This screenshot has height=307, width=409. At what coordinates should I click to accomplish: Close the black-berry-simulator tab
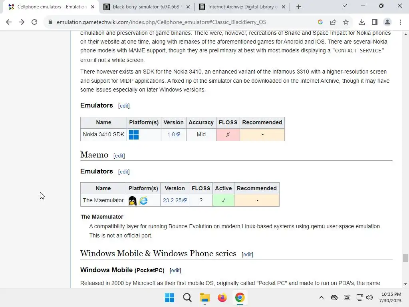(x=188, y=7)
